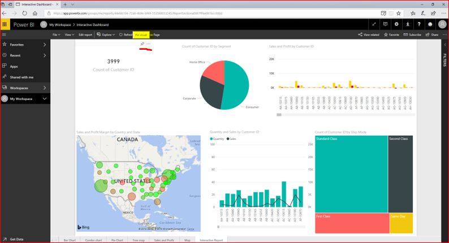Open the Power BI app launcher grid
This screenshot has height=243, width=449.
coord(5,24)
